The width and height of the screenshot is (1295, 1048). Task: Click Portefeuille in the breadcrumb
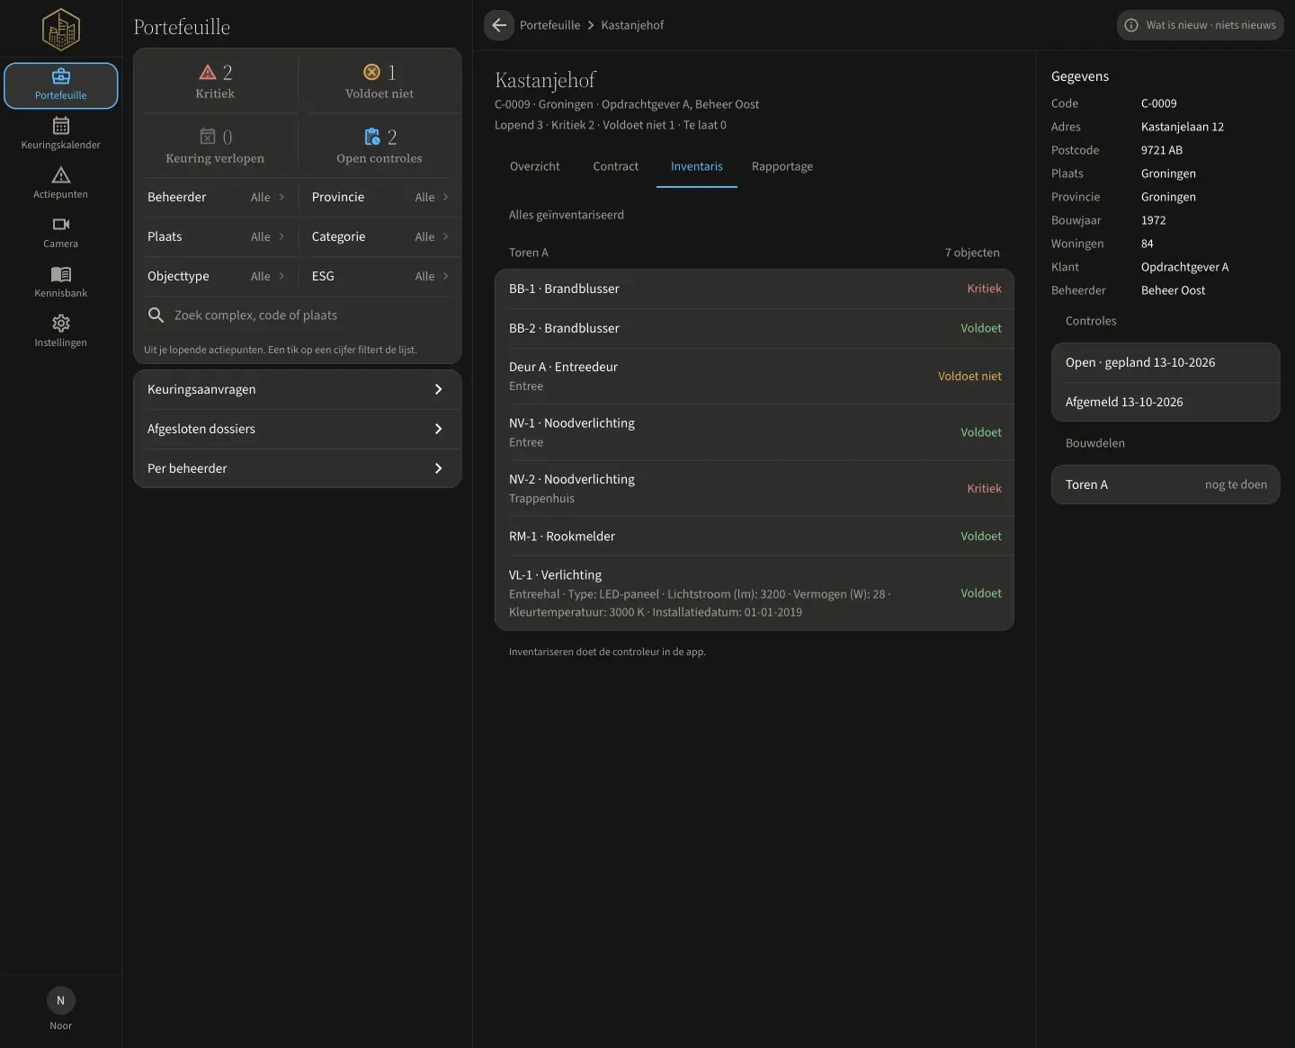[549, 25]
